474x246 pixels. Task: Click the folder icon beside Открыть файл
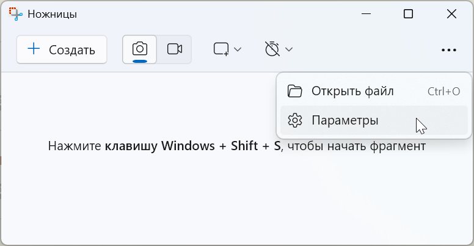tap(295, 92)
